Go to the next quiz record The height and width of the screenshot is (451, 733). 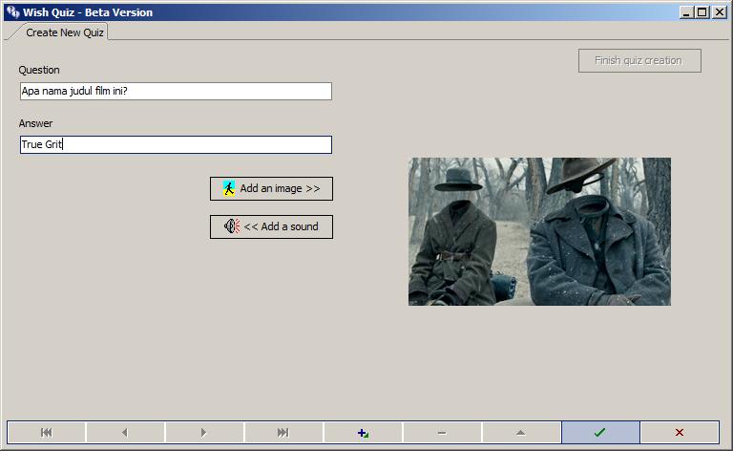tap(204, 433)
